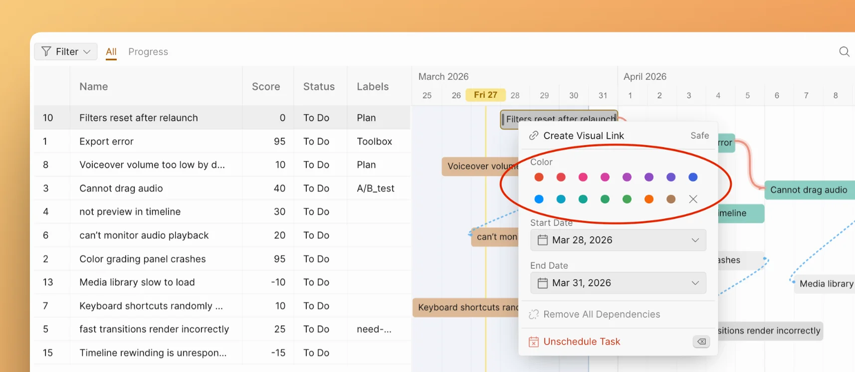Click the delete key shortcut badge
Image resolution: width=855 pixels, height=372 pixels.
[701, 342]
